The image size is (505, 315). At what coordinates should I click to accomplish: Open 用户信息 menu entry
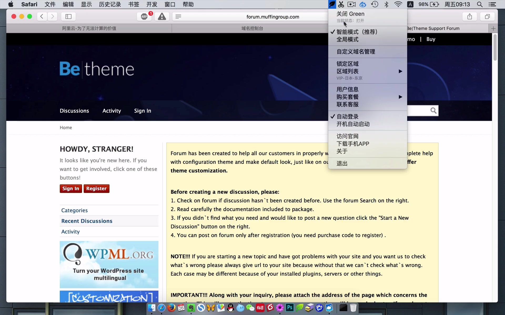367,89
